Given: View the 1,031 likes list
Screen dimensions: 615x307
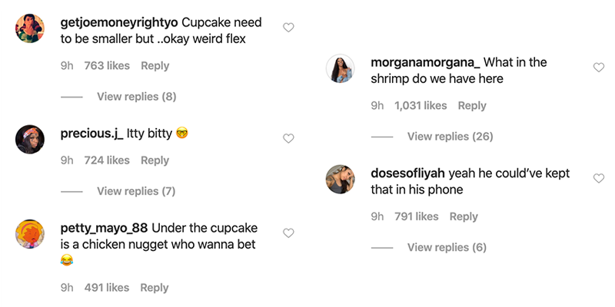Looking at the screenshot, I should tap(420, 106).
